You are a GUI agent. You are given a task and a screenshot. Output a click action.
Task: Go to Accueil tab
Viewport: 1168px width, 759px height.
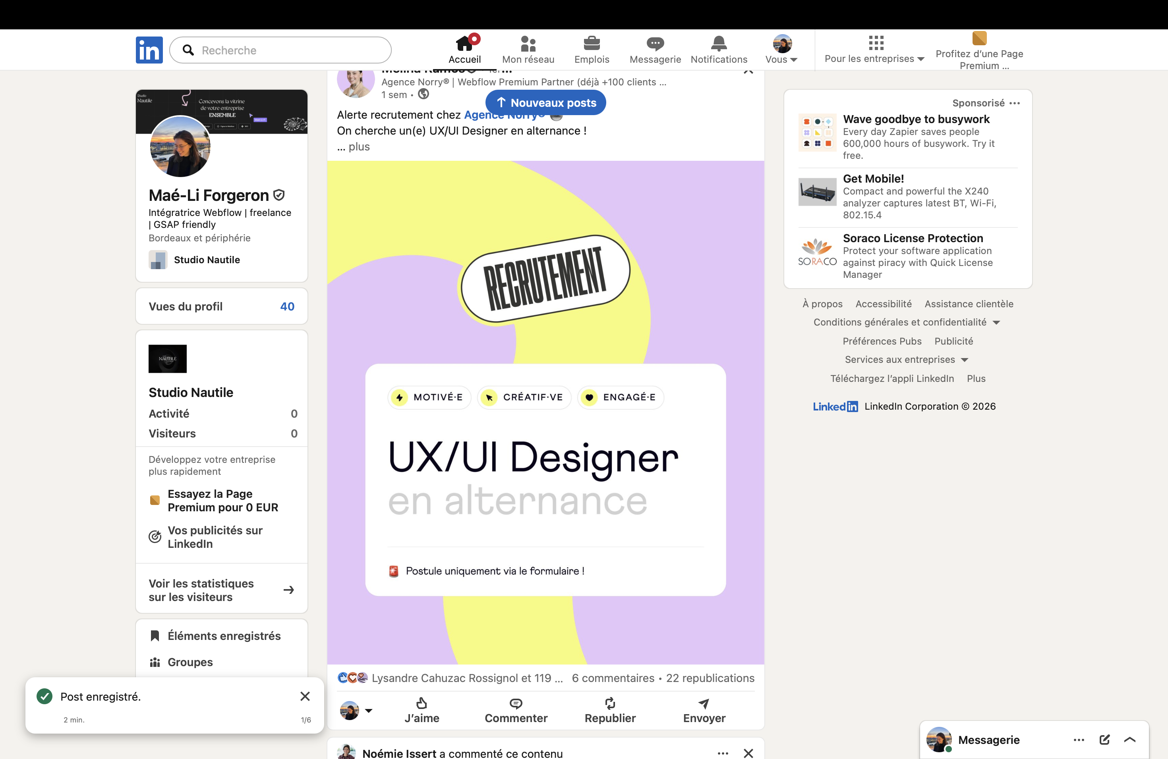[x=464, y=50]
